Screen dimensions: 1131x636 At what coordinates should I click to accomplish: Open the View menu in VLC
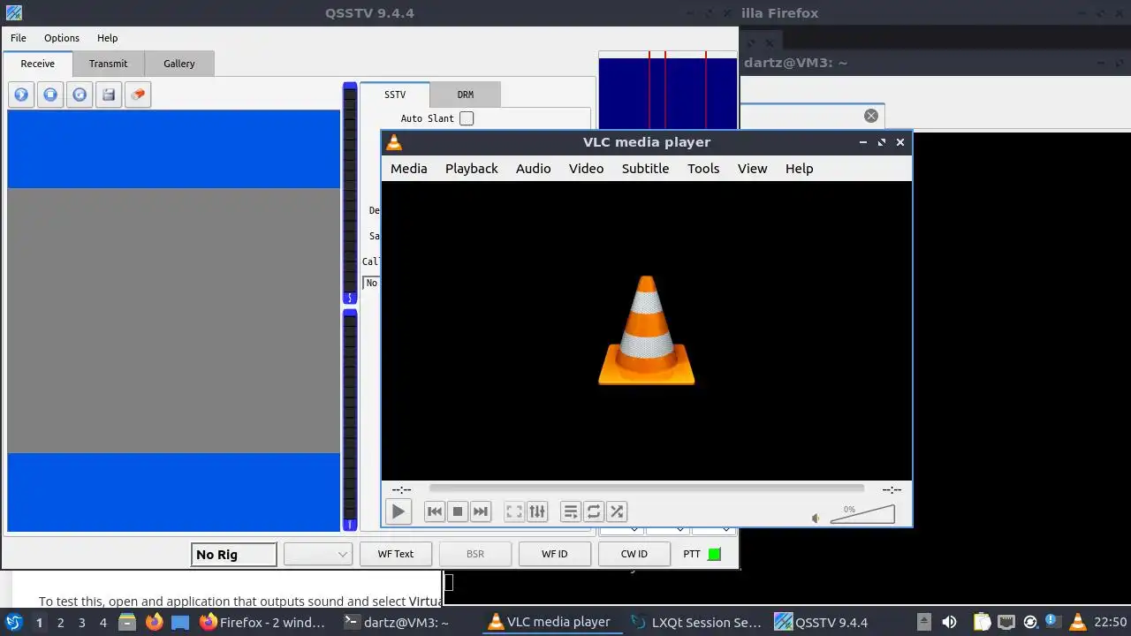click(x=753, y=169)
